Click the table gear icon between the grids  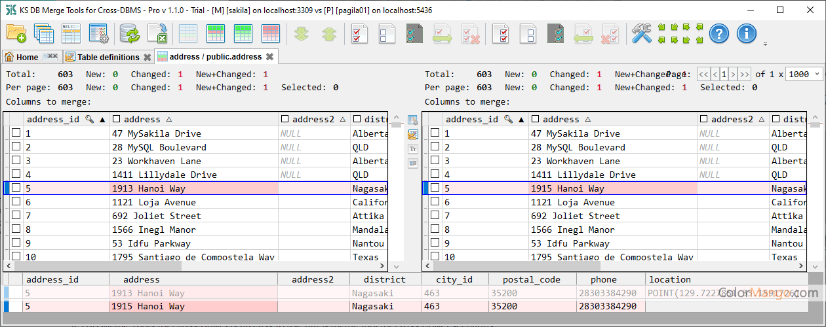pyautogui.click(x=412, y=120)
